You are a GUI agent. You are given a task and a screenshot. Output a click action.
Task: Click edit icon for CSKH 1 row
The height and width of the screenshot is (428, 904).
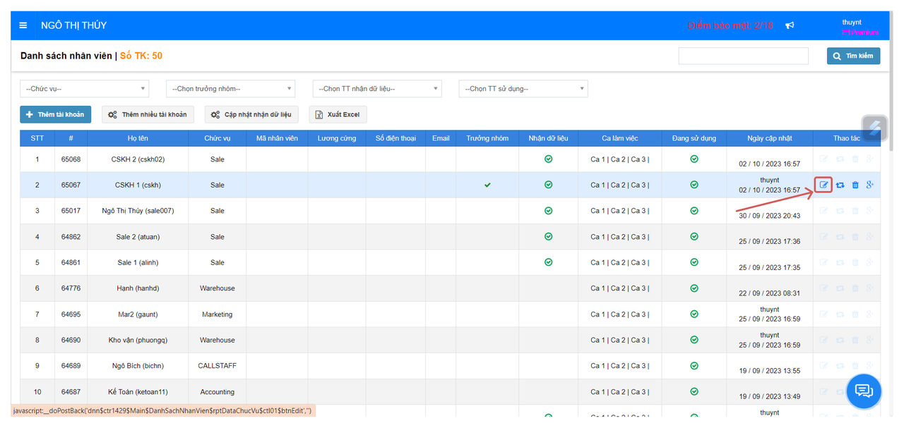pyautogui.click(x=823, y=185)
